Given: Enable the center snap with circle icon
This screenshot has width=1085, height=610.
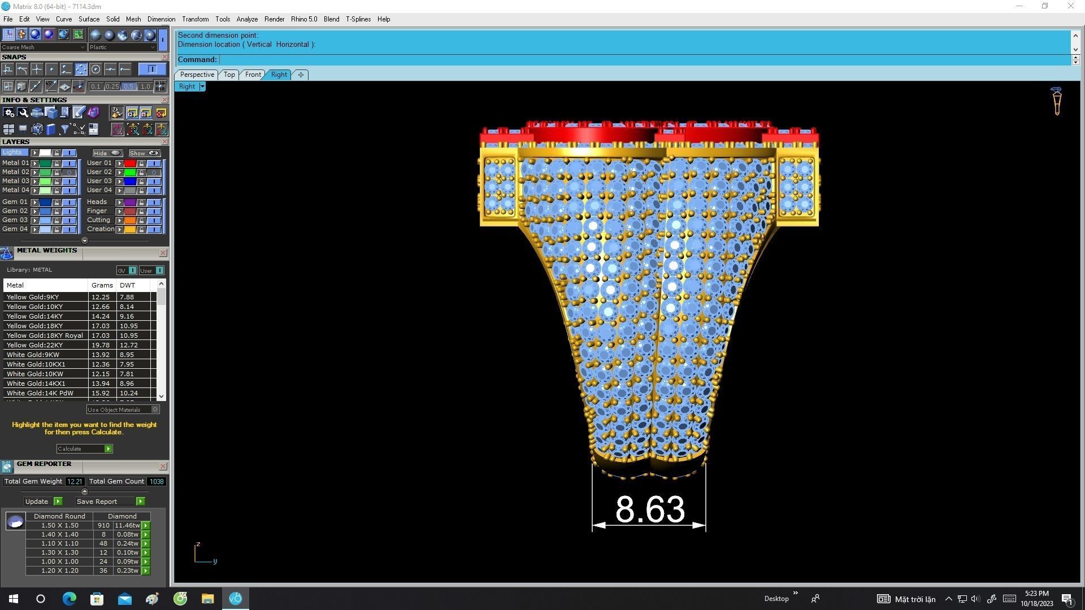Looking at the screenshot, I should coord(96,69).
